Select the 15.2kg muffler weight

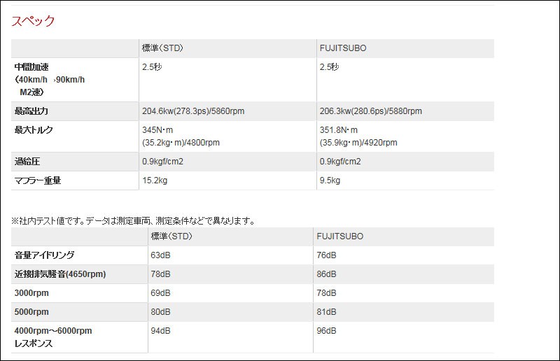(x=155, y=180)
